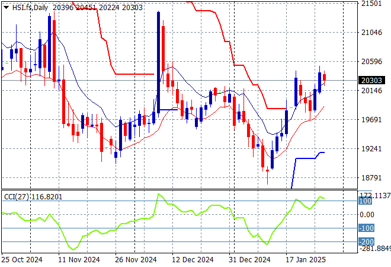Image resolution: width=391 pixels, height=267 pixels.
Task: Click the 21501 price axis label
Action: coord(371,3)
